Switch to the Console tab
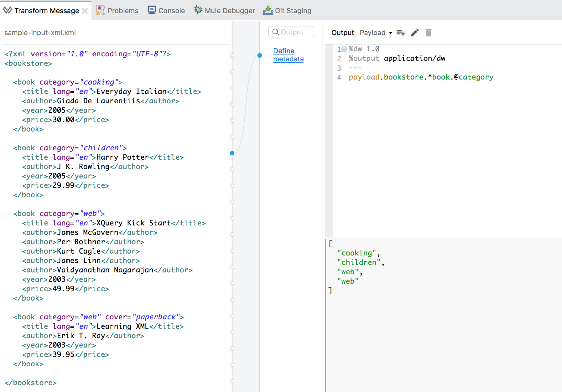Image resolution: width=562 pixels, height=392 pixels. pyautogui.click(x=171, y=11)
